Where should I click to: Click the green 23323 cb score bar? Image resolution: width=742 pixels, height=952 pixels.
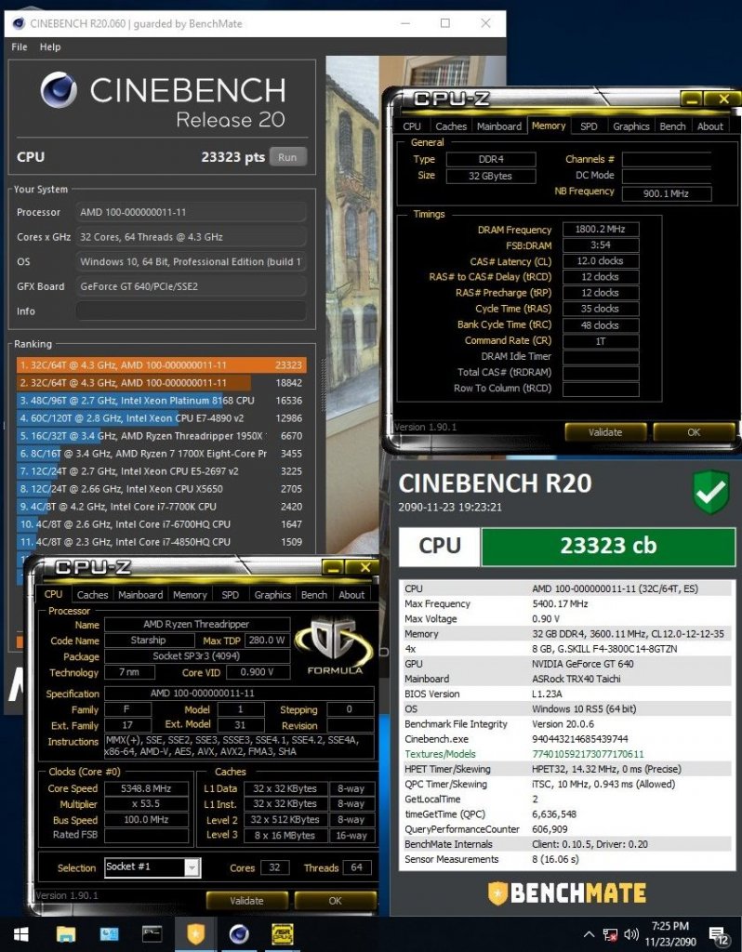click(608, 547)
